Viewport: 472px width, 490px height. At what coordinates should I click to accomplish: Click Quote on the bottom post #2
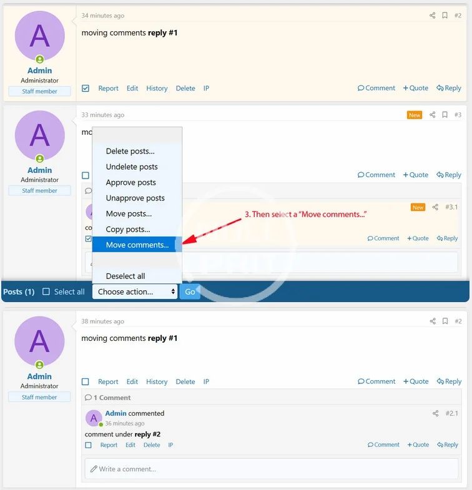click(416, 381)
